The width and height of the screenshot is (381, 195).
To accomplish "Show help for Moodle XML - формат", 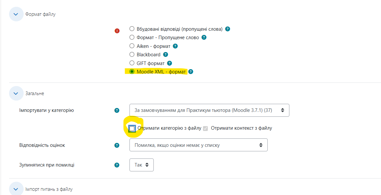I will [191, 72].
